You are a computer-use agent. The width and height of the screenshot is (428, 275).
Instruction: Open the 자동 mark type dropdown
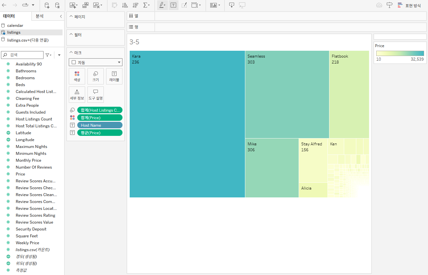[x=96, y=62]
